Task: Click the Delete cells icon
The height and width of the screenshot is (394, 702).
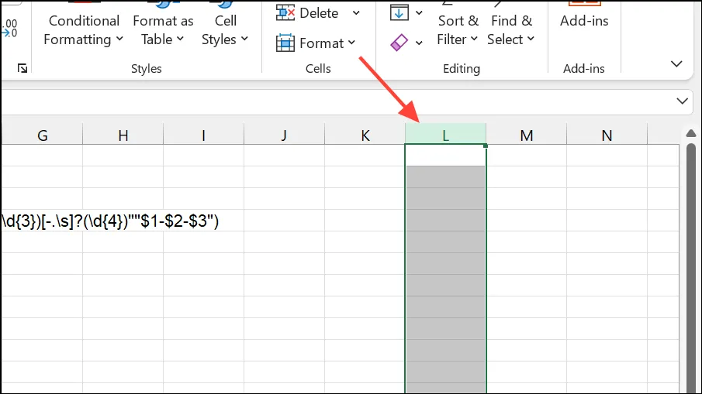Action: (x=285, y=13)
